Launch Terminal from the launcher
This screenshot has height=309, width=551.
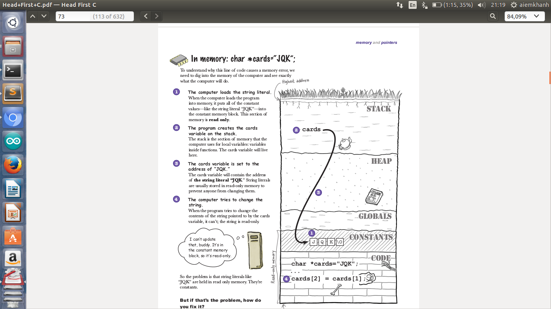pyautogui.click(x=13, y=70)
